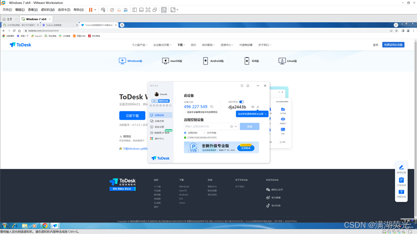Open VMware 选项卡(T) menu
417x234 pixels.
pyautogui.click(x=64, y=10)
